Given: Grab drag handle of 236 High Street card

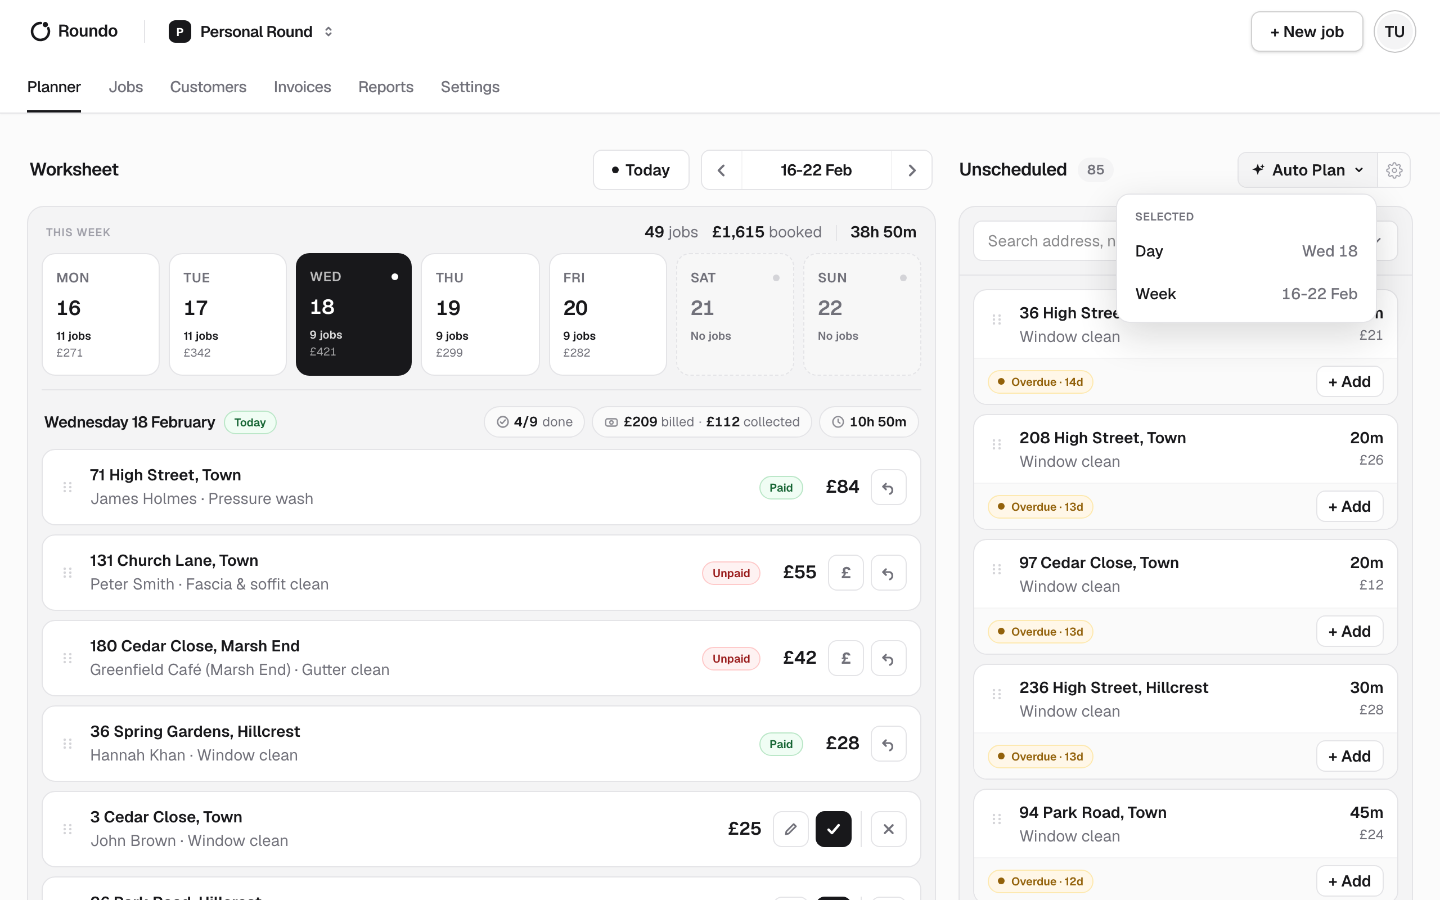Looking at the screenshot, I should pos(997,695).
